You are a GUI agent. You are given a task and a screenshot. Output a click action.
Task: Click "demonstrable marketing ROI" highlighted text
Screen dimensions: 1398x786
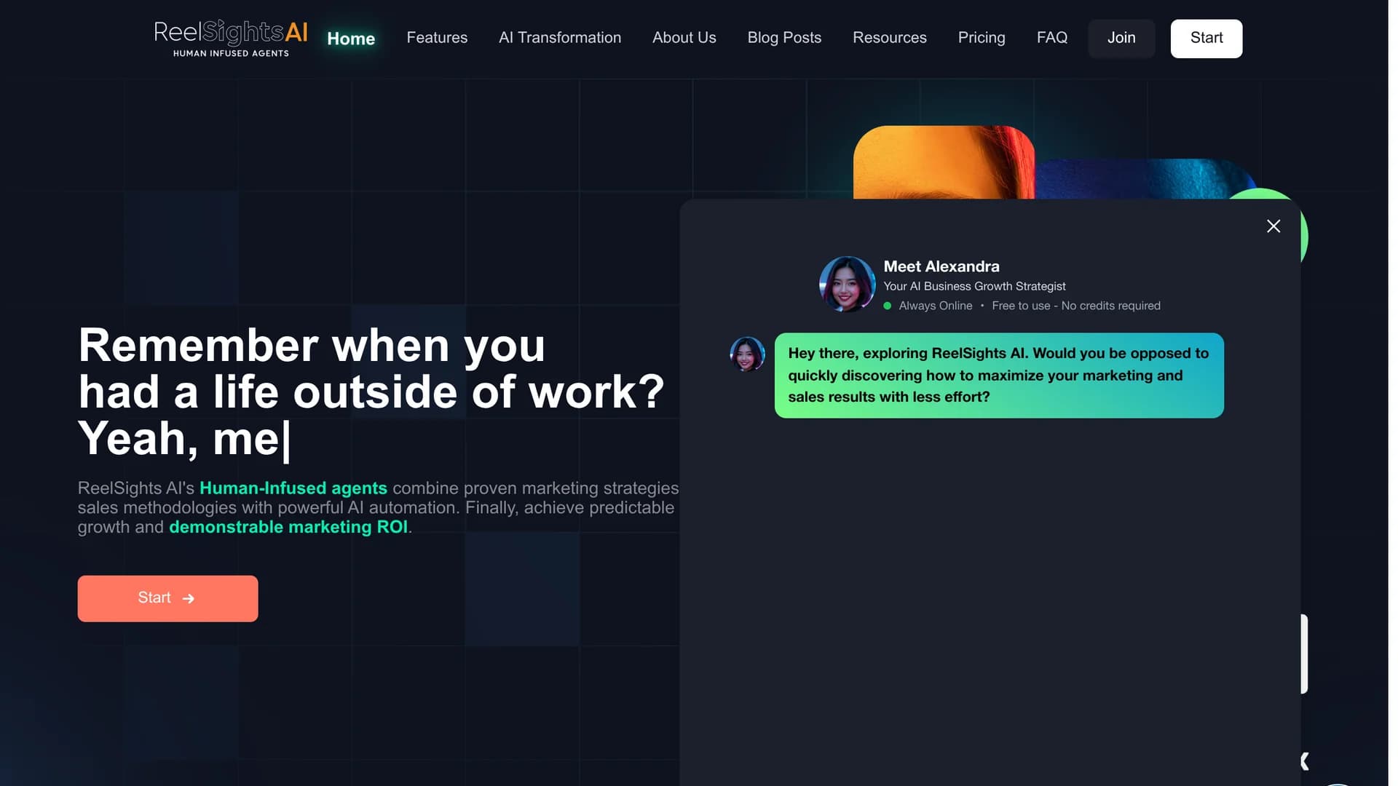point(288,527)
